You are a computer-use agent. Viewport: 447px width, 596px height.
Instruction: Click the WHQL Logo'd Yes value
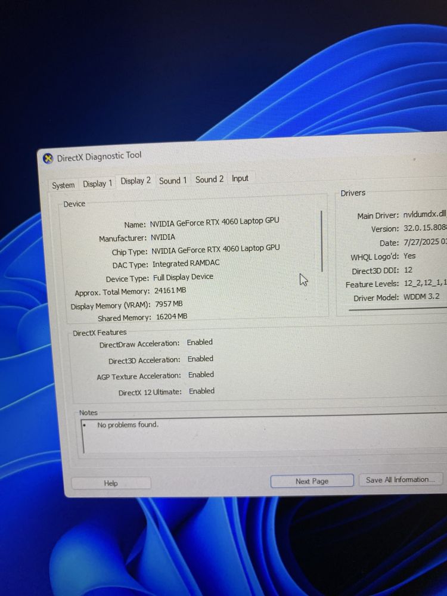409,256
